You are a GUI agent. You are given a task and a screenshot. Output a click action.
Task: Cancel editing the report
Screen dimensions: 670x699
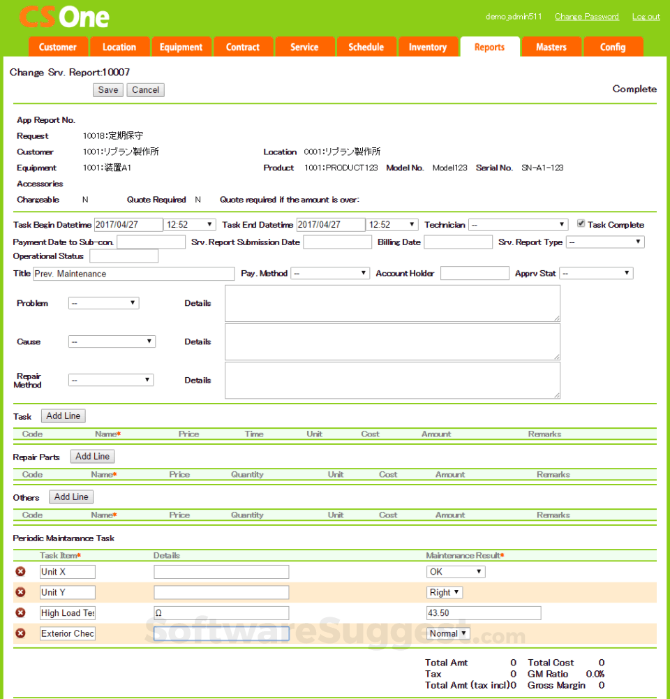pyautogui.click(x=145, y=89)
